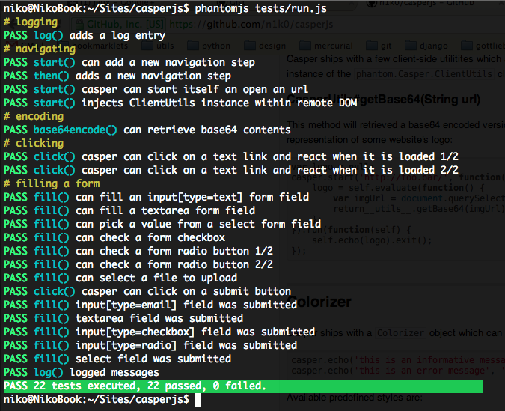
Task: Click the phantom.Casper.ClientUtils code text
Action: [424, 74]
